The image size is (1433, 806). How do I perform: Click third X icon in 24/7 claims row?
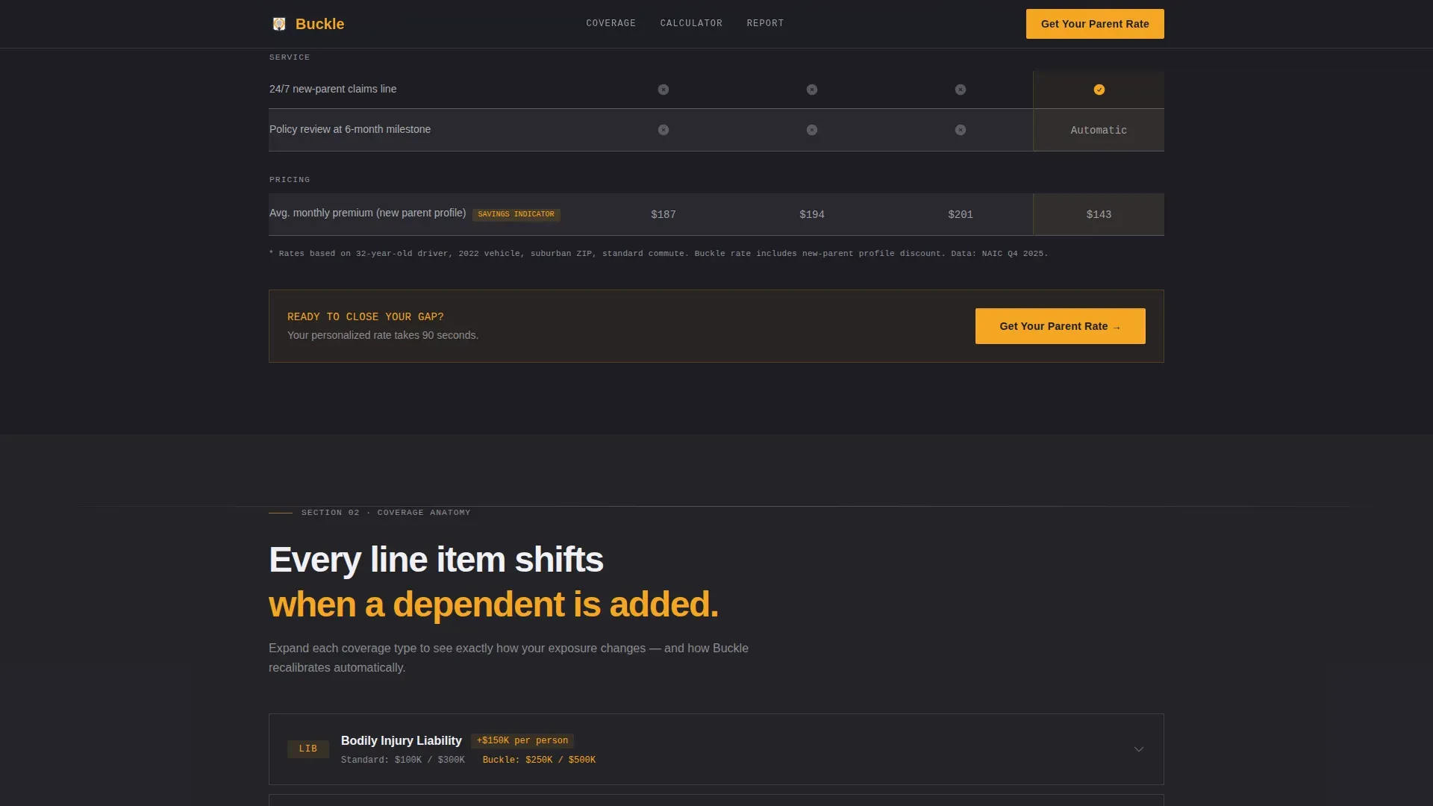coord(960,90)
